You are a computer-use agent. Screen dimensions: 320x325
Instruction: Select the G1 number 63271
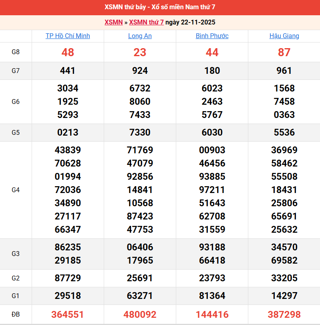140,296
